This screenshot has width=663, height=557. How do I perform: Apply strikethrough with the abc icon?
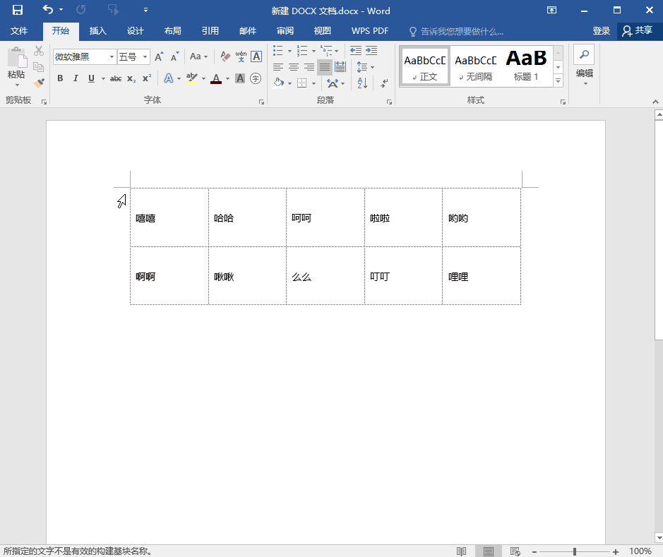click(x=115, y=78)
